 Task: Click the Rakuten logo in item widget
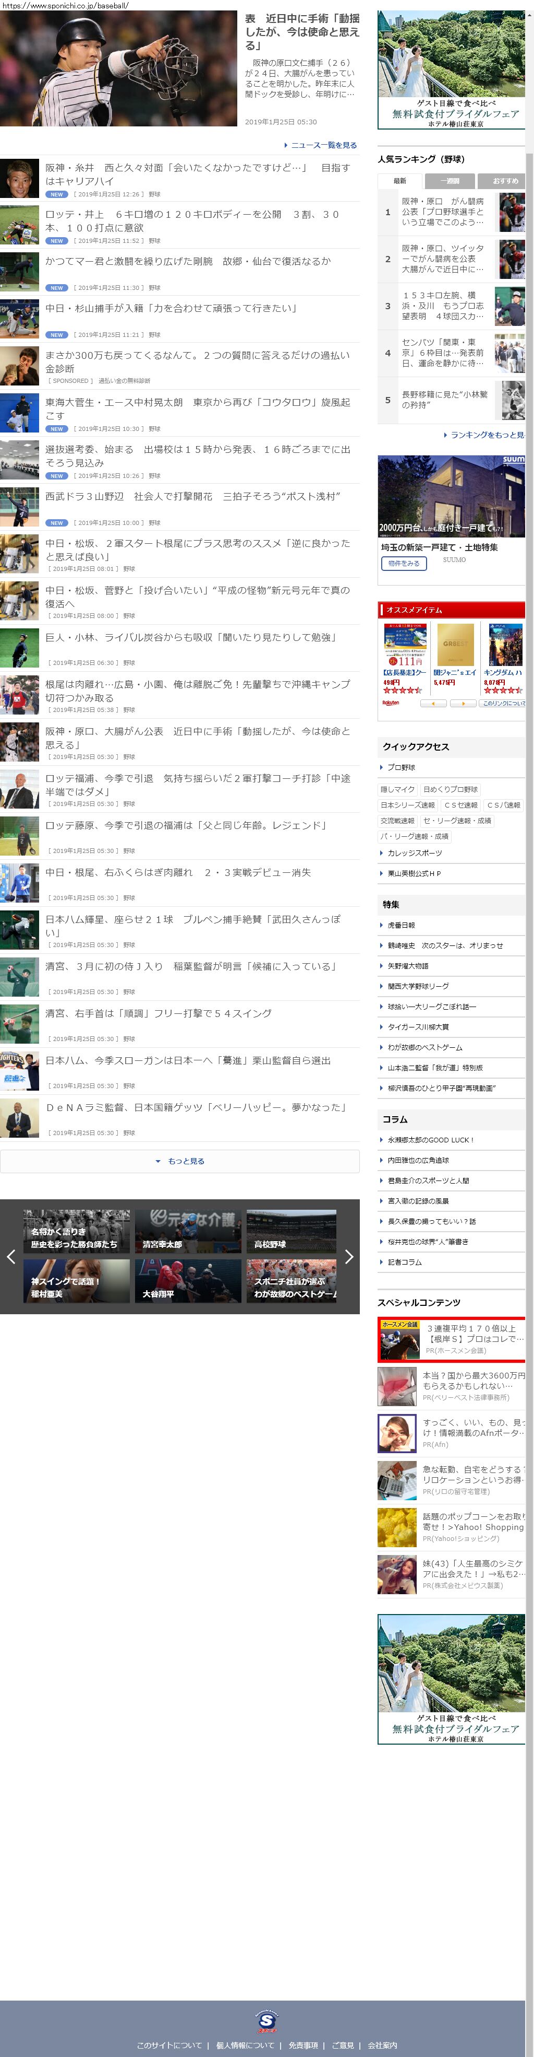click(x=391, y=703)
